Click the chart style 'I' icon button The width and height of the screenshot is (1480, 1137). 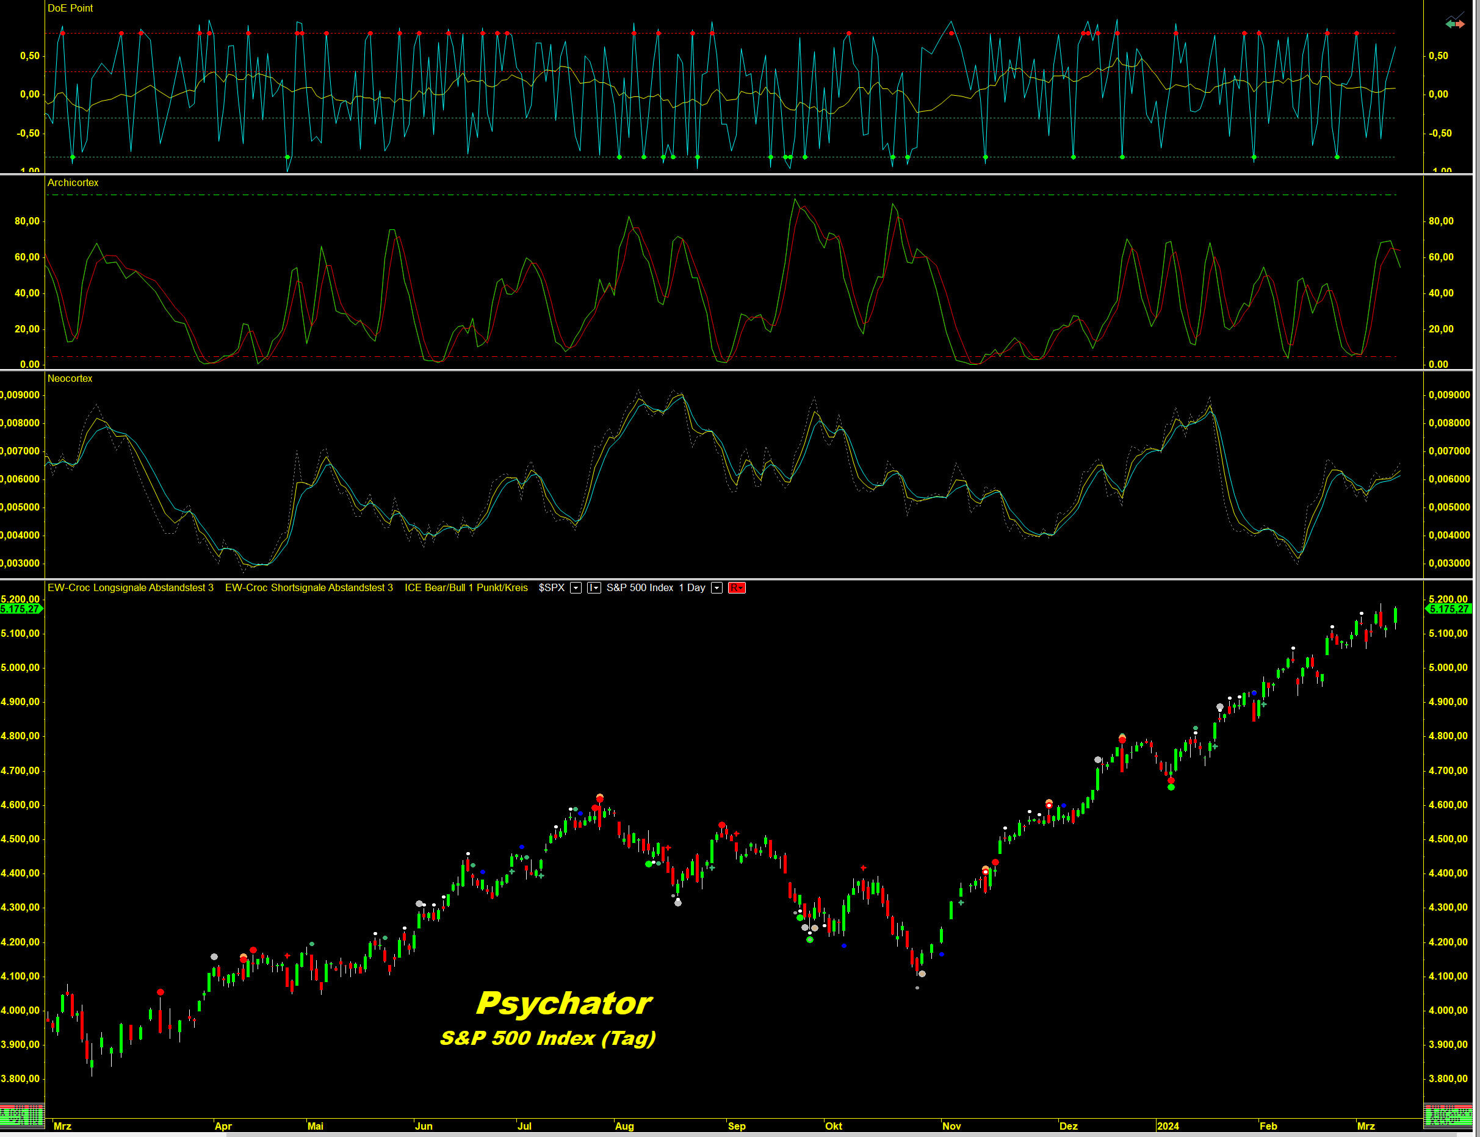click(593, 587)
